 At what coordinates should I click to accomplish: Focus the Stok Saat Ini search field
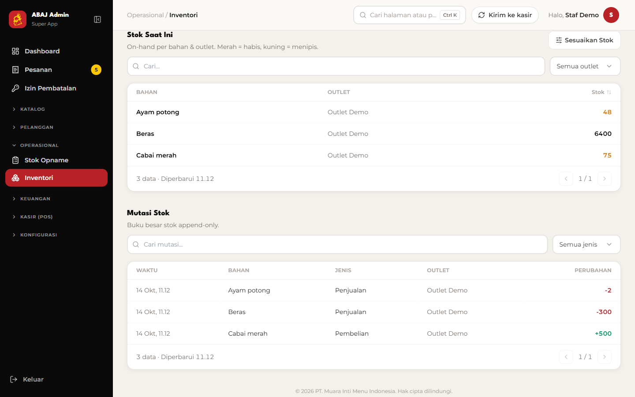(336, 66)
